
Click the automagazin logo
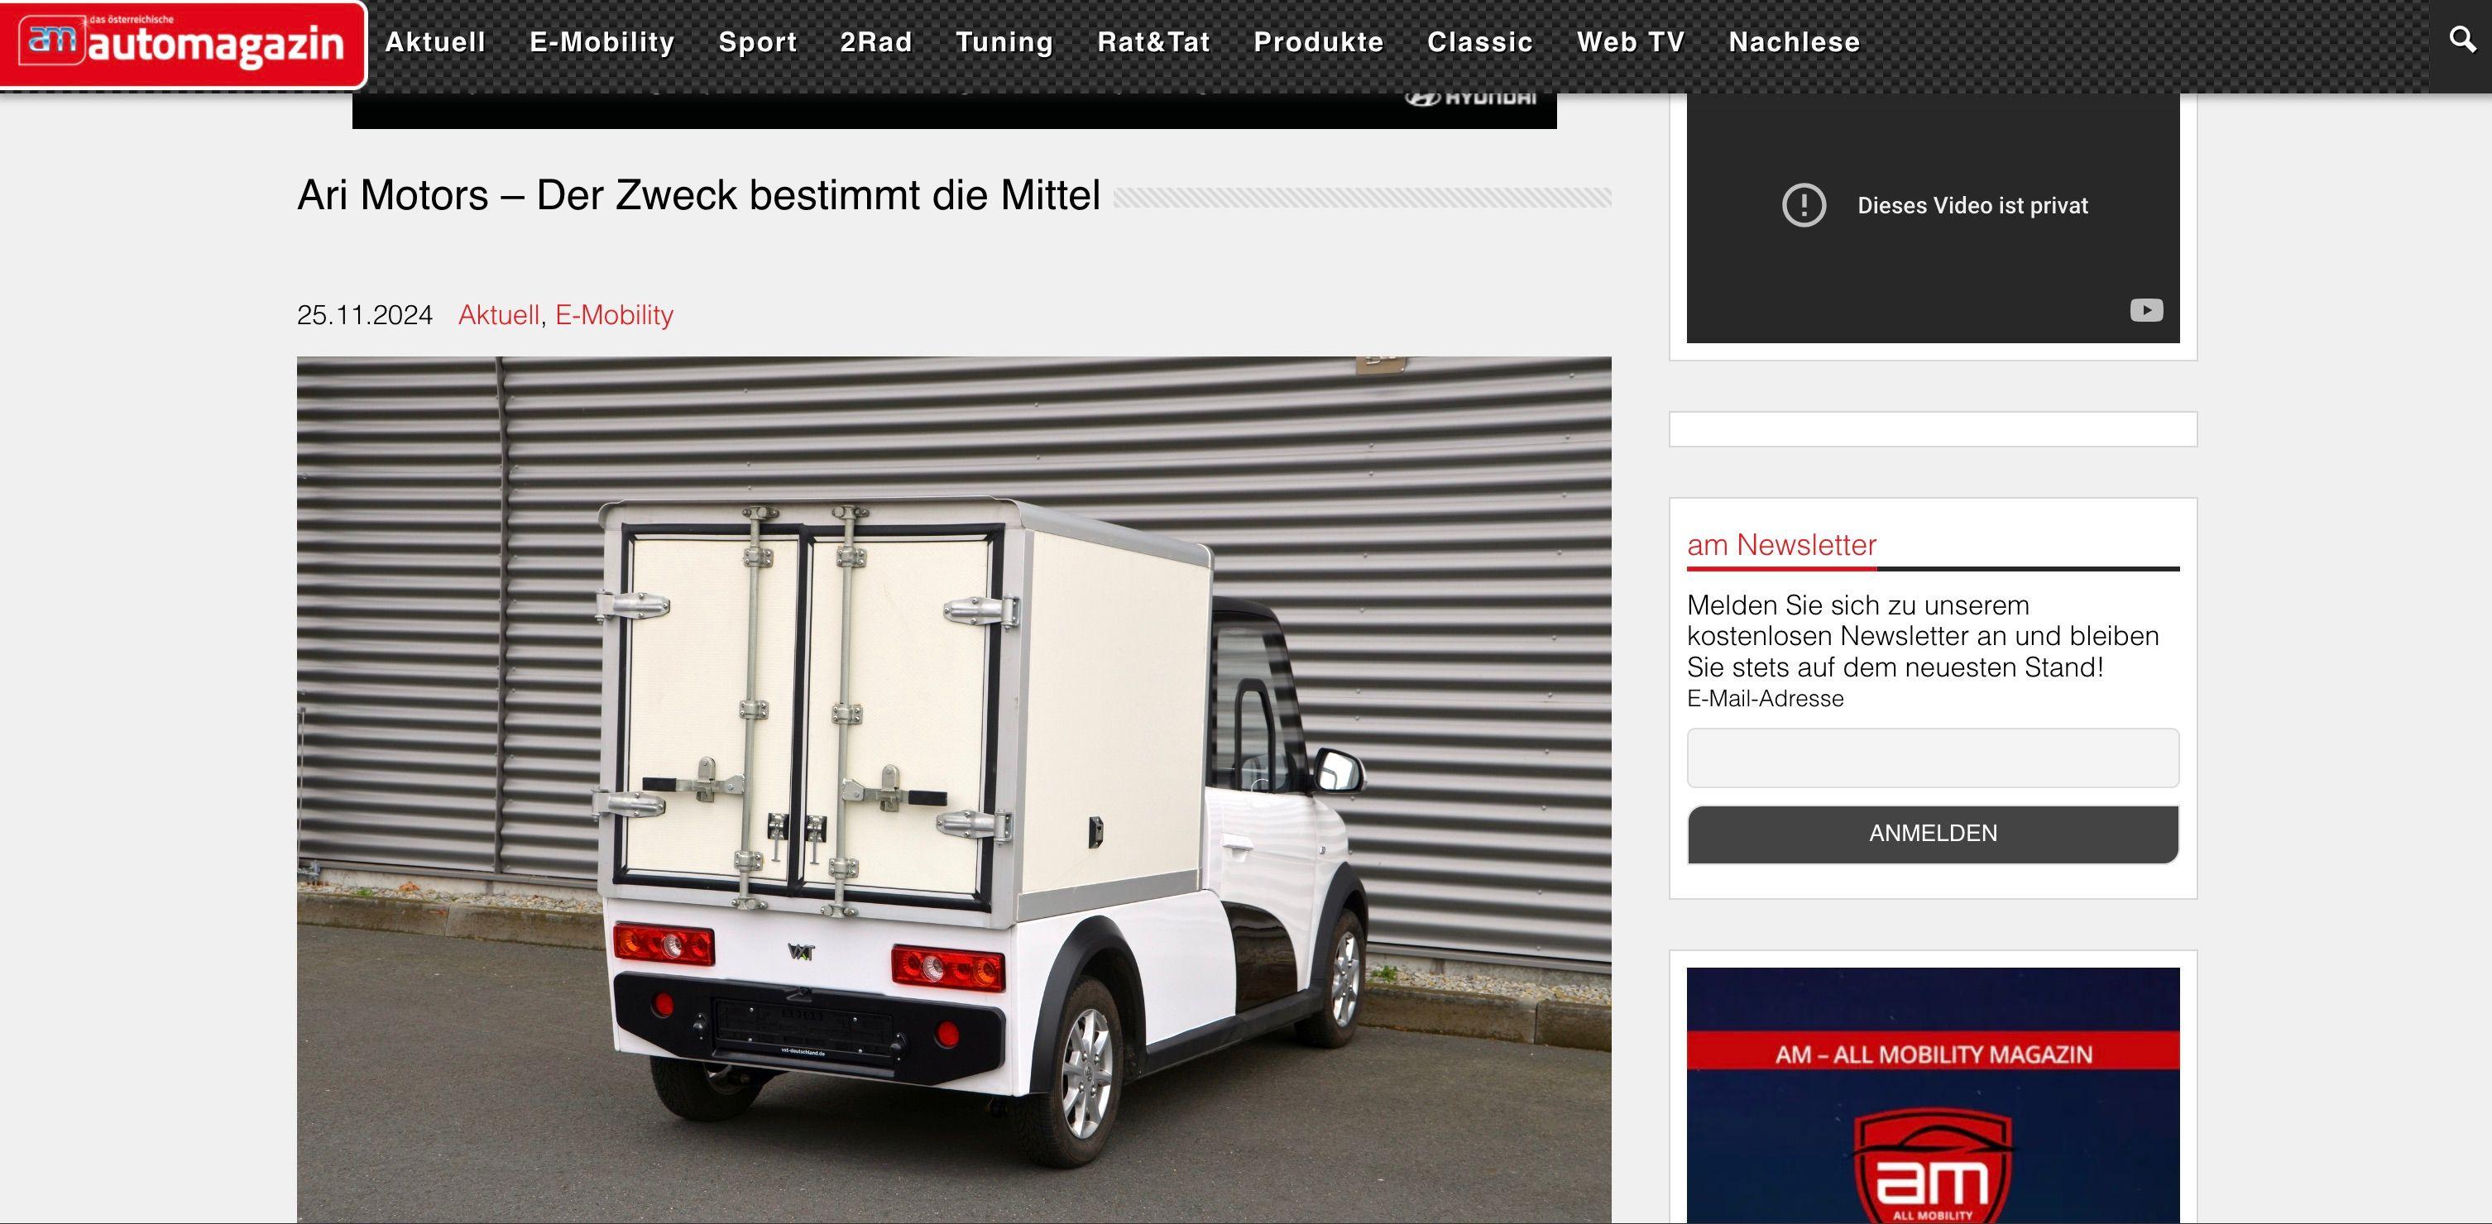pyautogui.click(x=183, y=44)
